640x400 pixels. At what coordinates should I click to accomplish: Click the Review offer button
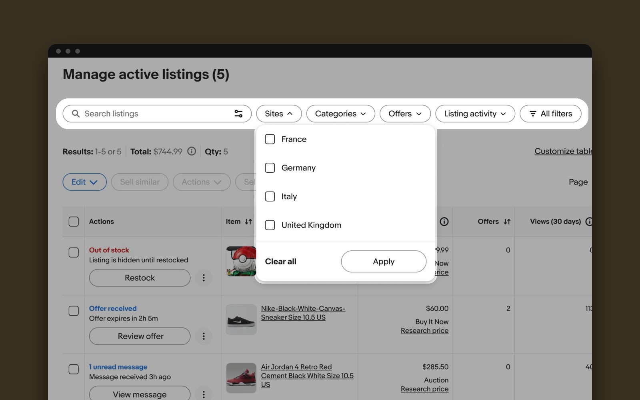pyautogui.click(x=140, y=336)
